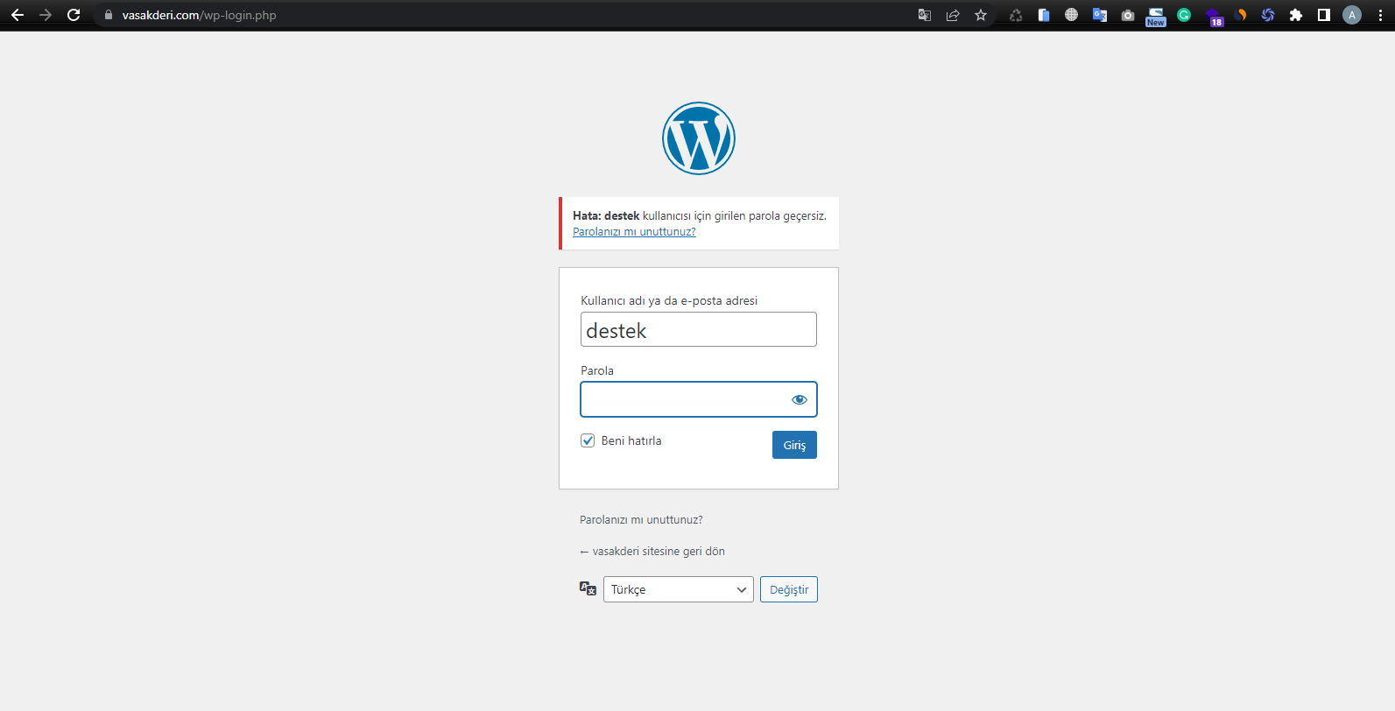Open the recycle arrows extension
Image resolution: width=1395 pixels, height=711 pixels.
1016,15
